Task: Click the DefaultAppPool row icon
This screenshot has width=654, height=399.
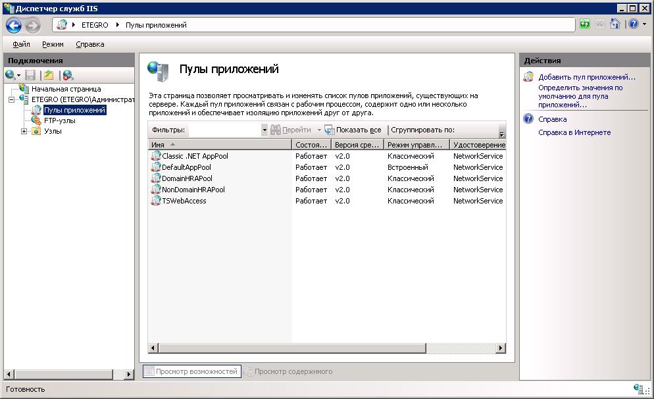Action: tap(155, 167)
